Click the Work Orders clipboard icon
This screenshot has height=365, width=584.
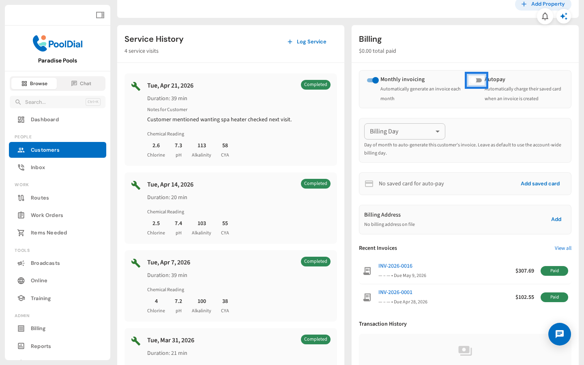tap(21, 215)
